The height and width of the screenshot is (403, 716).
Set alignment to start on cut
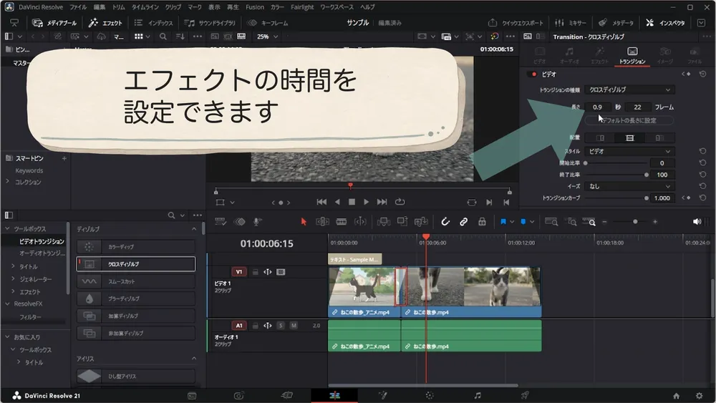659,138
